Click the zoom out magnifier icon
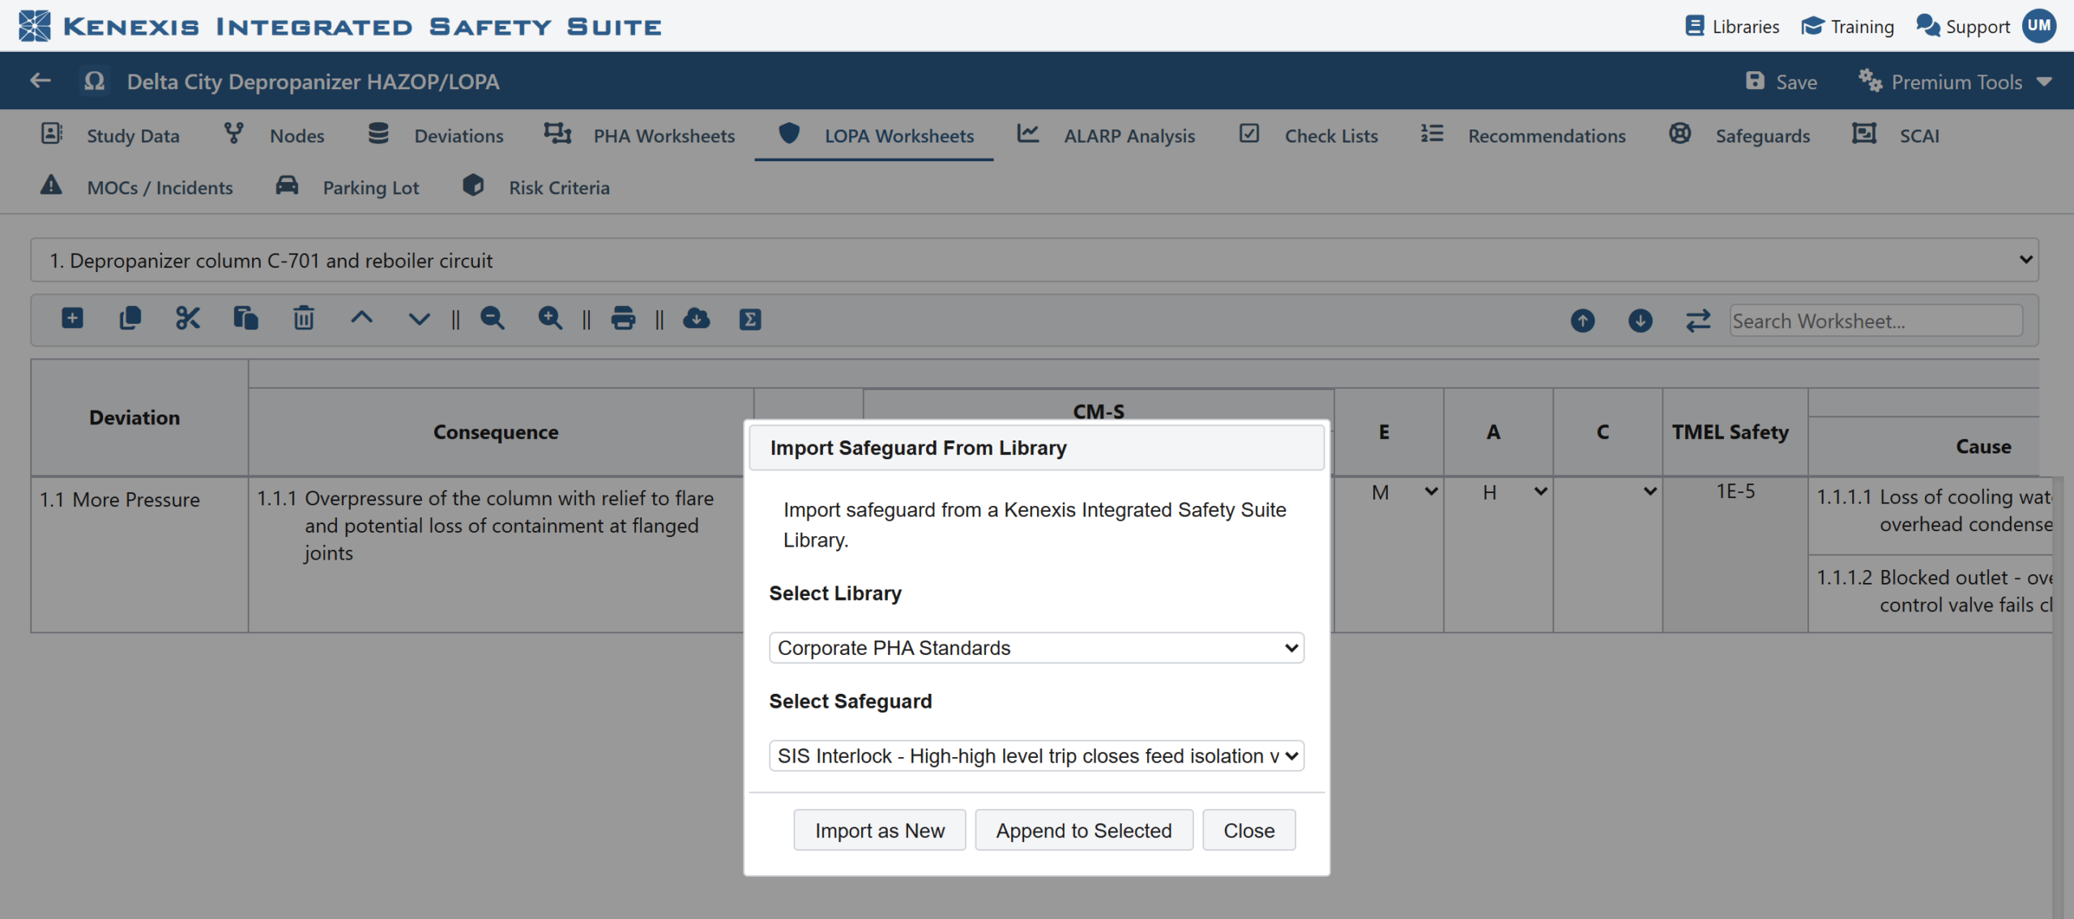This screenshot has height=919, width=2074. coord(493,318)
